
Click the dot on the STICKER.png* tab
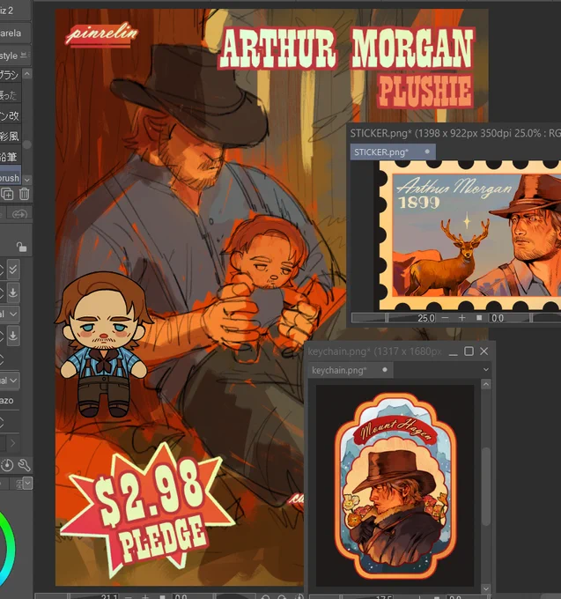(427, 152)
